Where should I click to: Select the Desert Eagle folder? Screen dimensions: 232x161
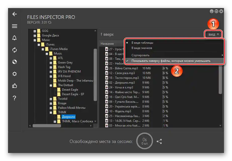70,90
